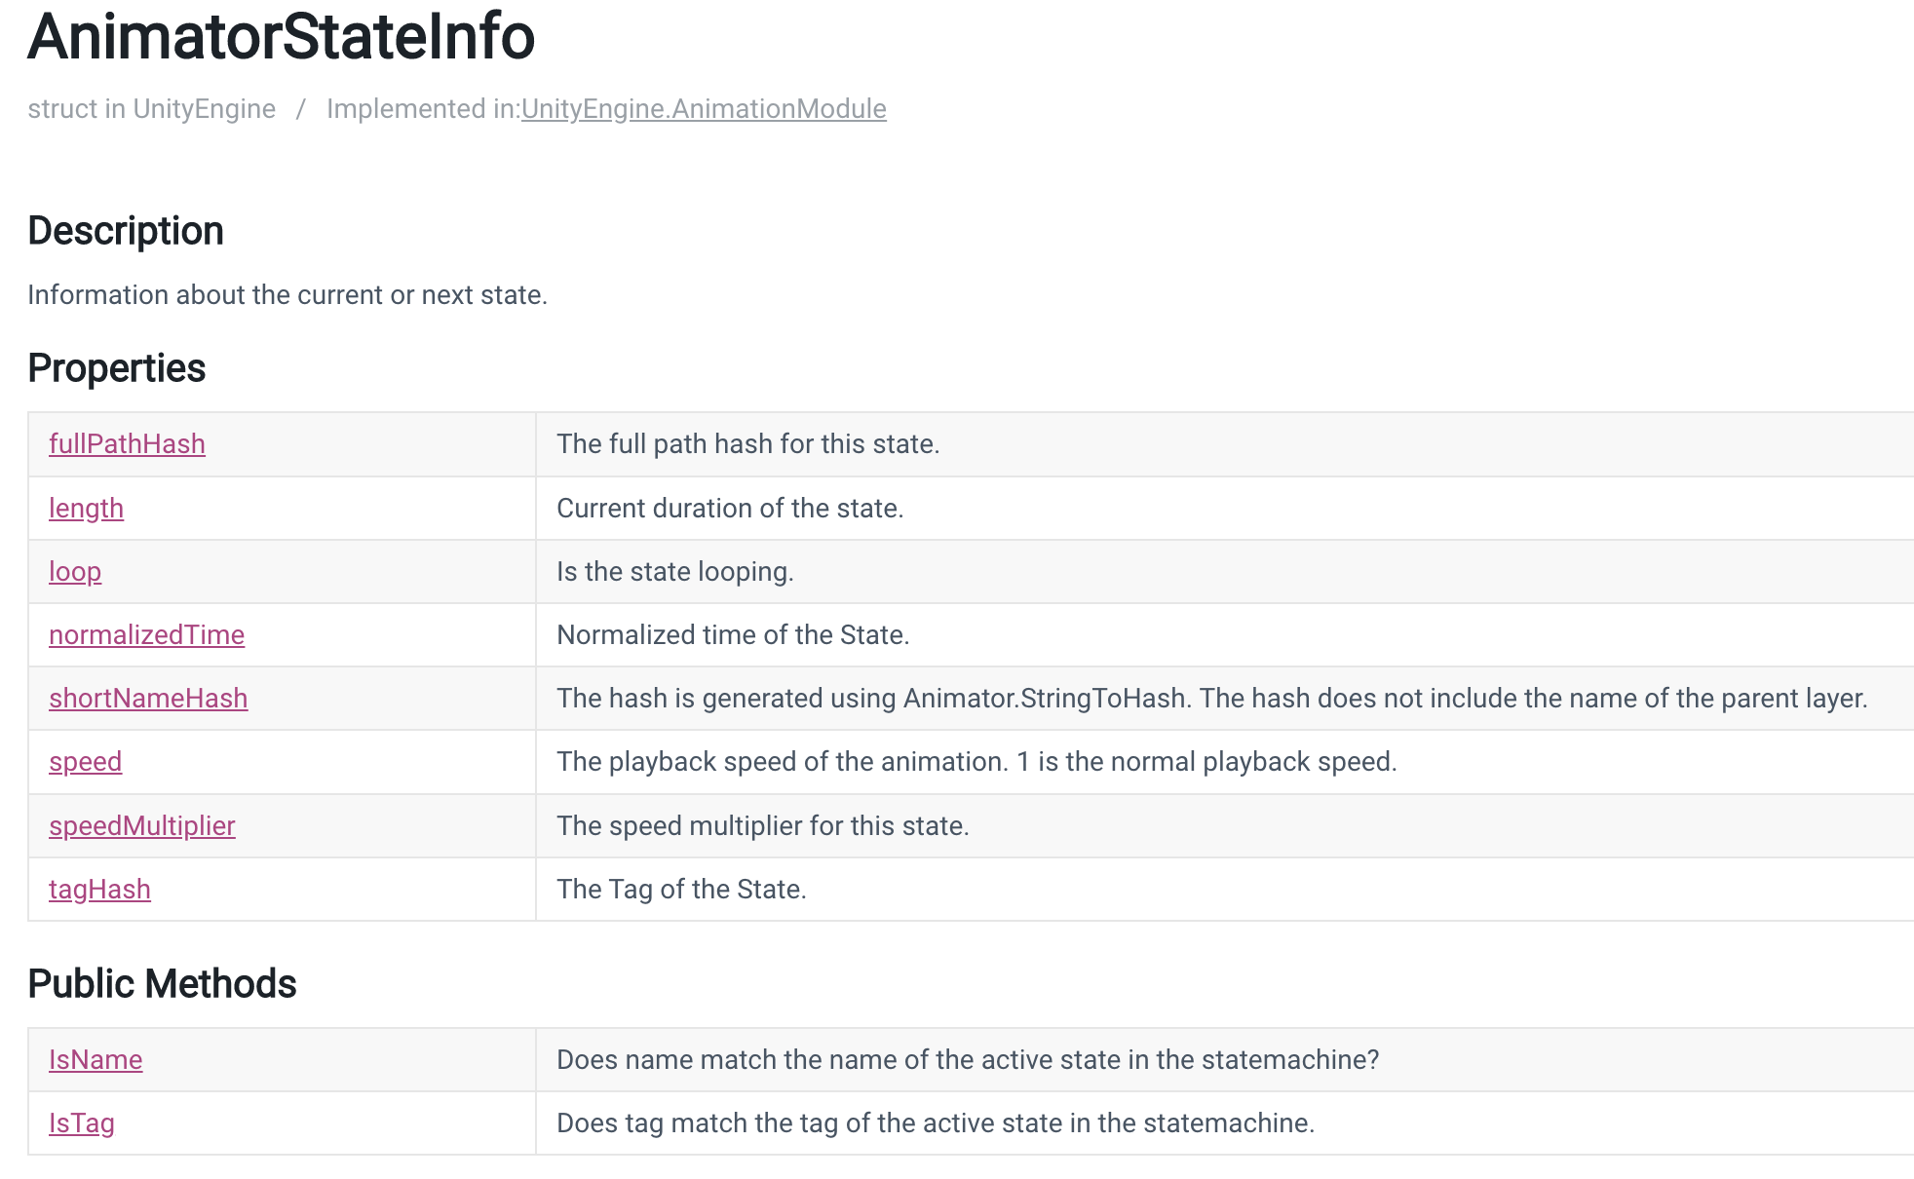Viewport: 1914px width, 1179px height.
Task: Go to the tagHash property
Action: [x=99, y=890]
